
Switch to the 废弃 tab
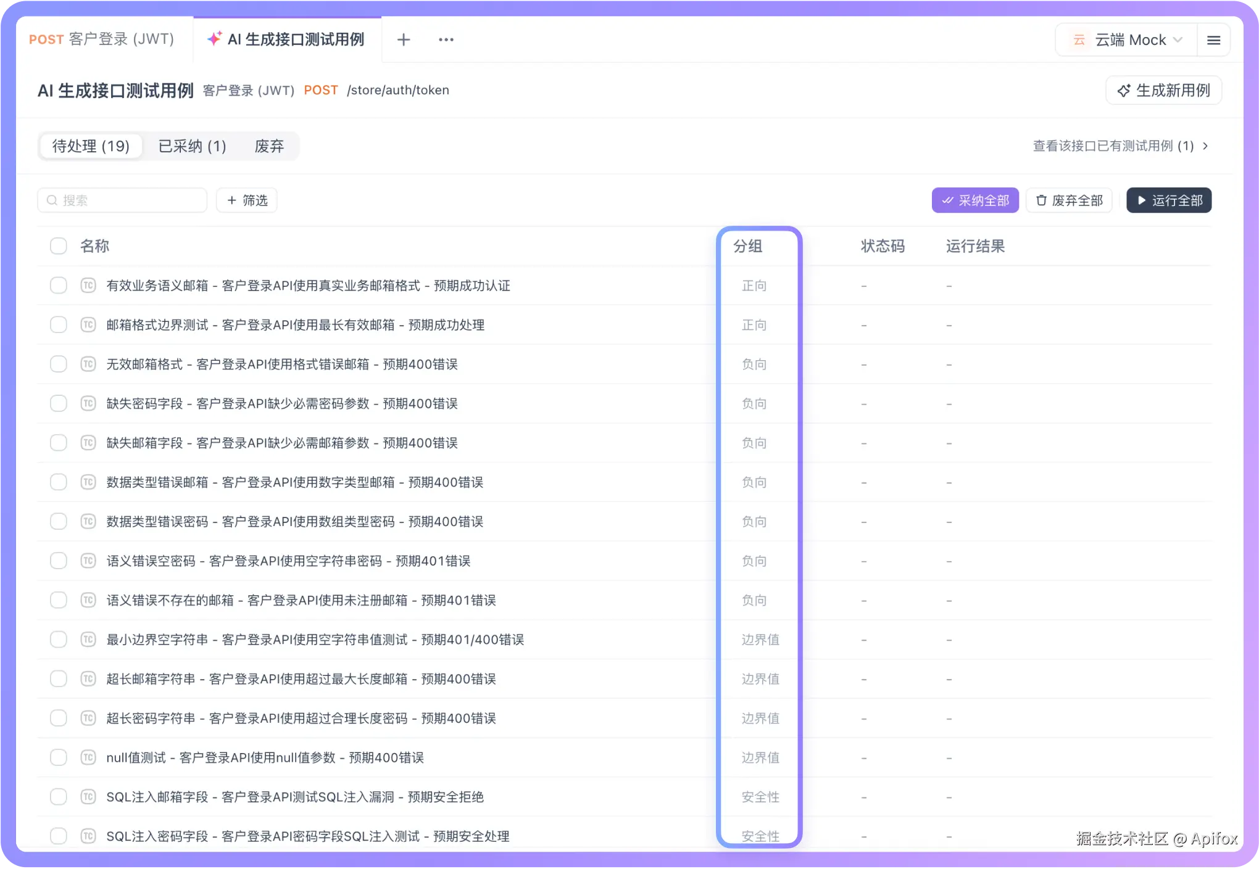coord(269,146)
